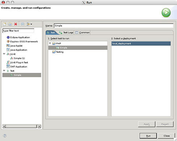Select local_deployment in deployment list
The width and height of the screenshot is (177, 141).
[x=141, y=43]
